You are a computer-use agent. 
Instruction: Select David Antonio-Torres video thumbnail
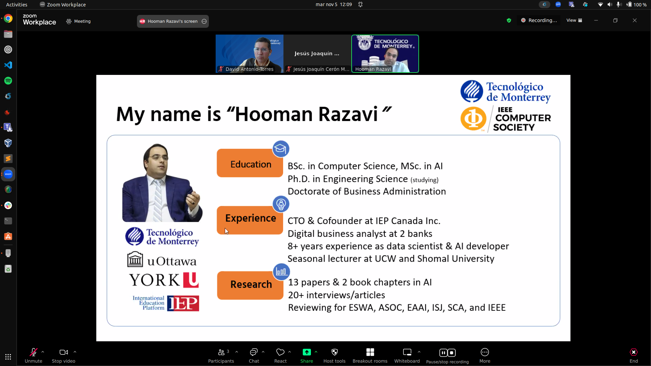click(x=249, y=54)
